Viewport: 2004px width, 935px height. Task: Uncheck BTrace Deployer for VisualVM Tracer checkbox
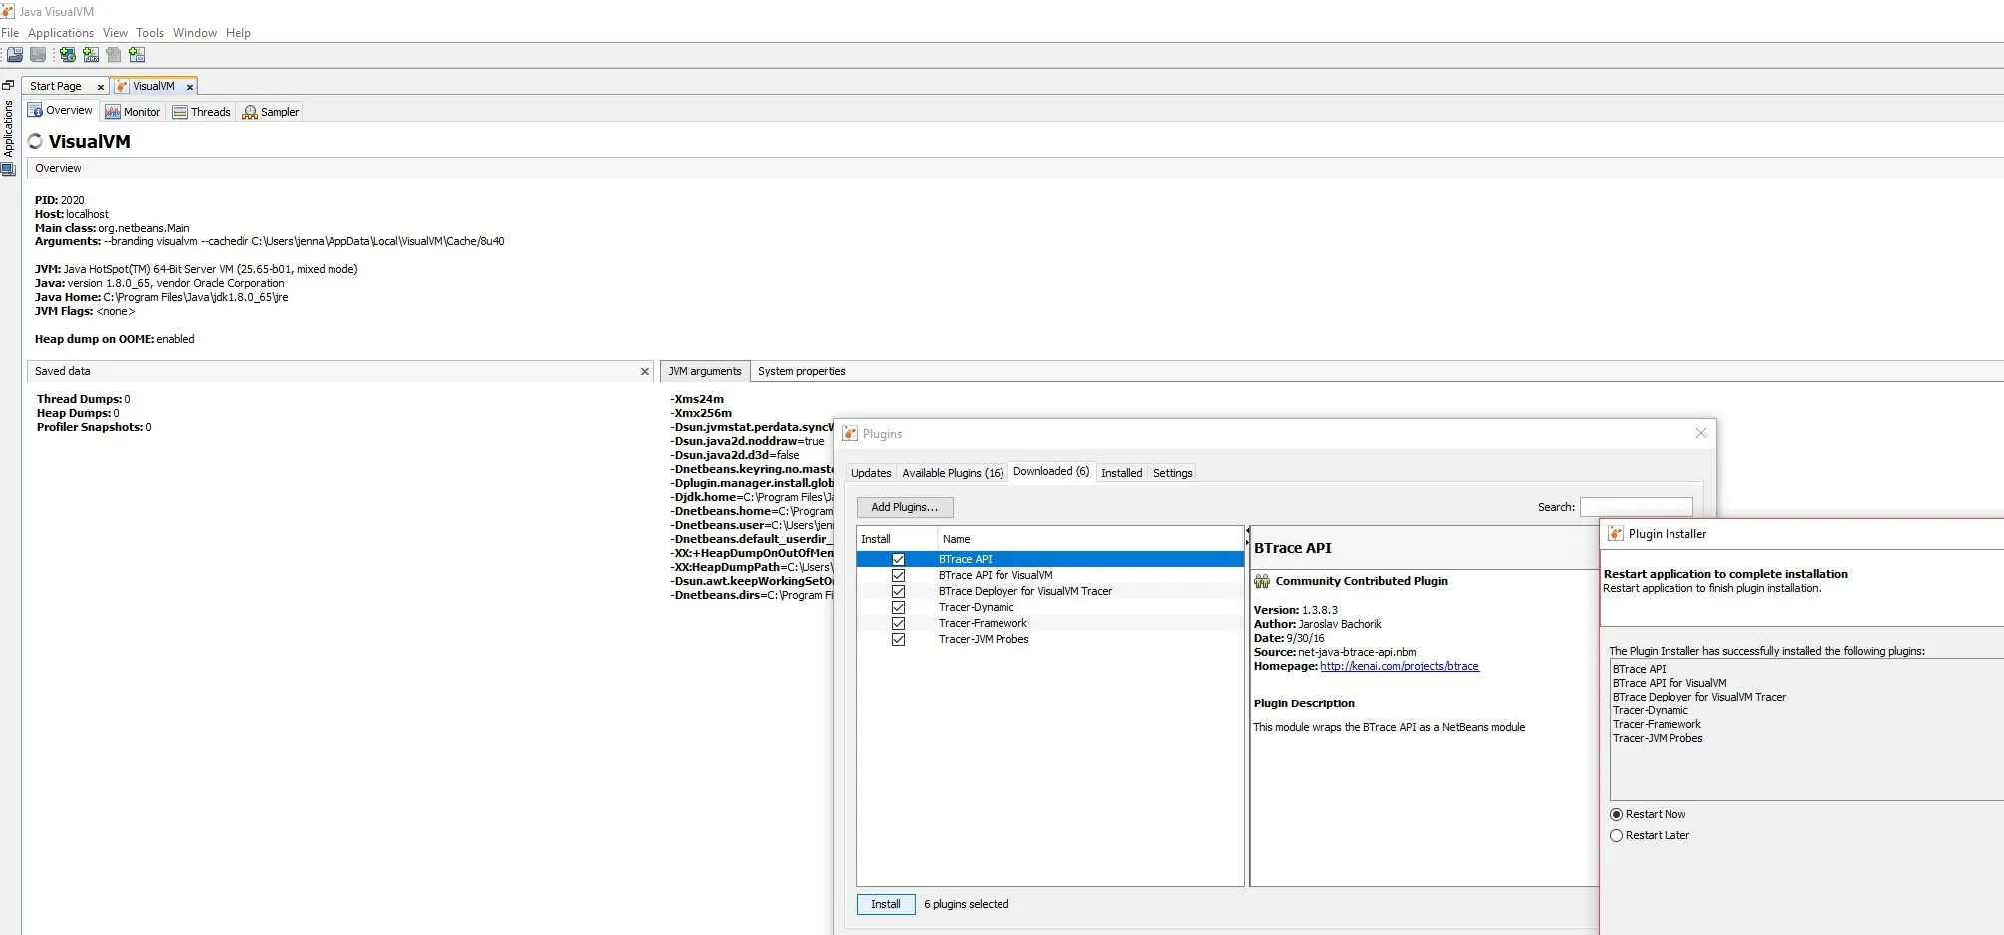tap(898, 591)
